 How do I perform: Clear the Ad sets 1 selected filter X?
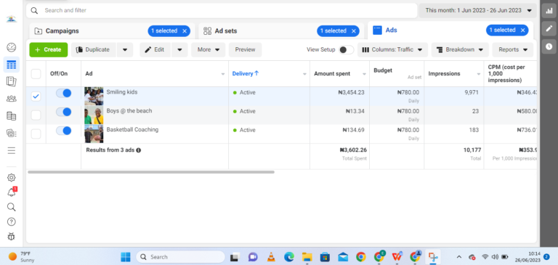[353, 31]
